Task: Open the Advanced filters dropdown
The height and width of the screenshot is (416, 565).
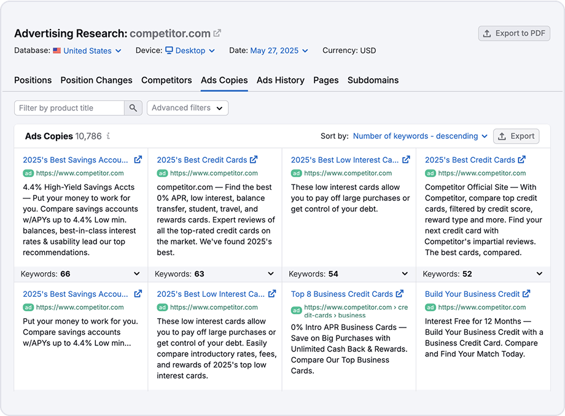Action: coord(187,108)
